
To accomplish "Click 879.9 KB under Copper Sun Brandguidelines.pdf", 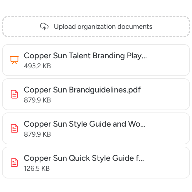I will point(37,100).
